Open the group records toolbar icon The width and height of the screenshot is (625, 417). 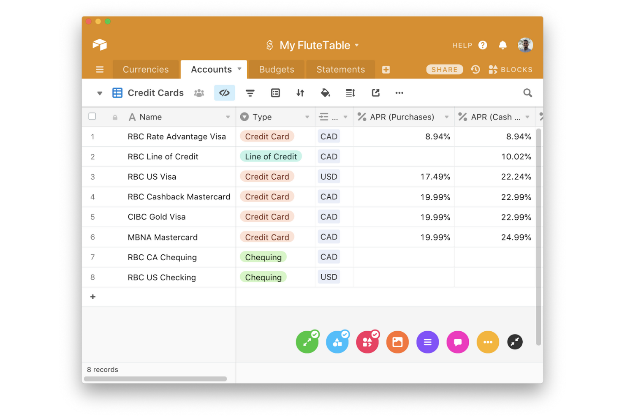(x=275, y=93)
